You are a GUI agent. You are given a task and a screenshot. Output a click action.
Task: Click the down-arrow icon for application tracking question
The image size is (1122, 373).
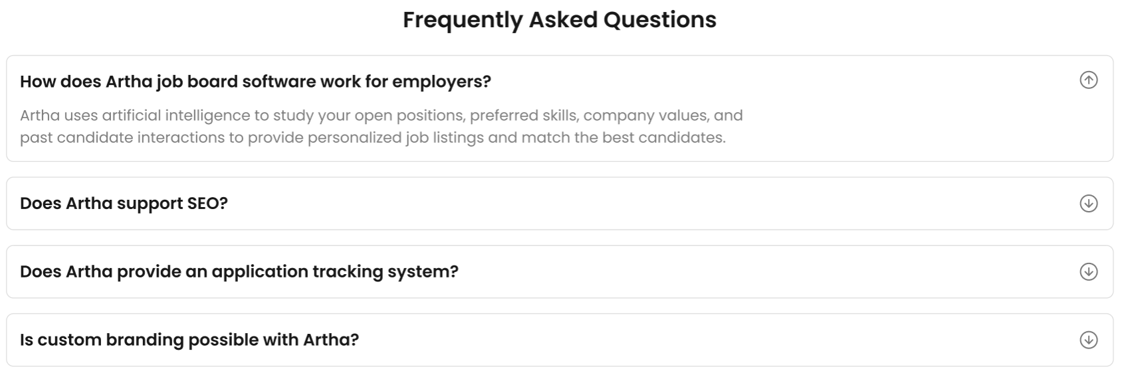1088,271
